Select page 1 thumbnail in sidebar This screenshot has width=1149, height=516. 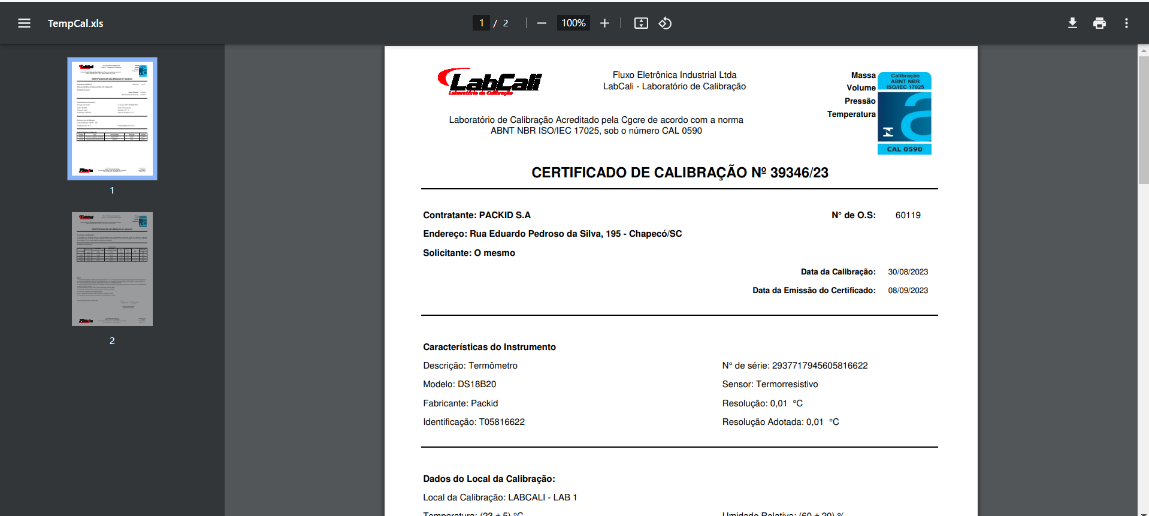[112, 119]
